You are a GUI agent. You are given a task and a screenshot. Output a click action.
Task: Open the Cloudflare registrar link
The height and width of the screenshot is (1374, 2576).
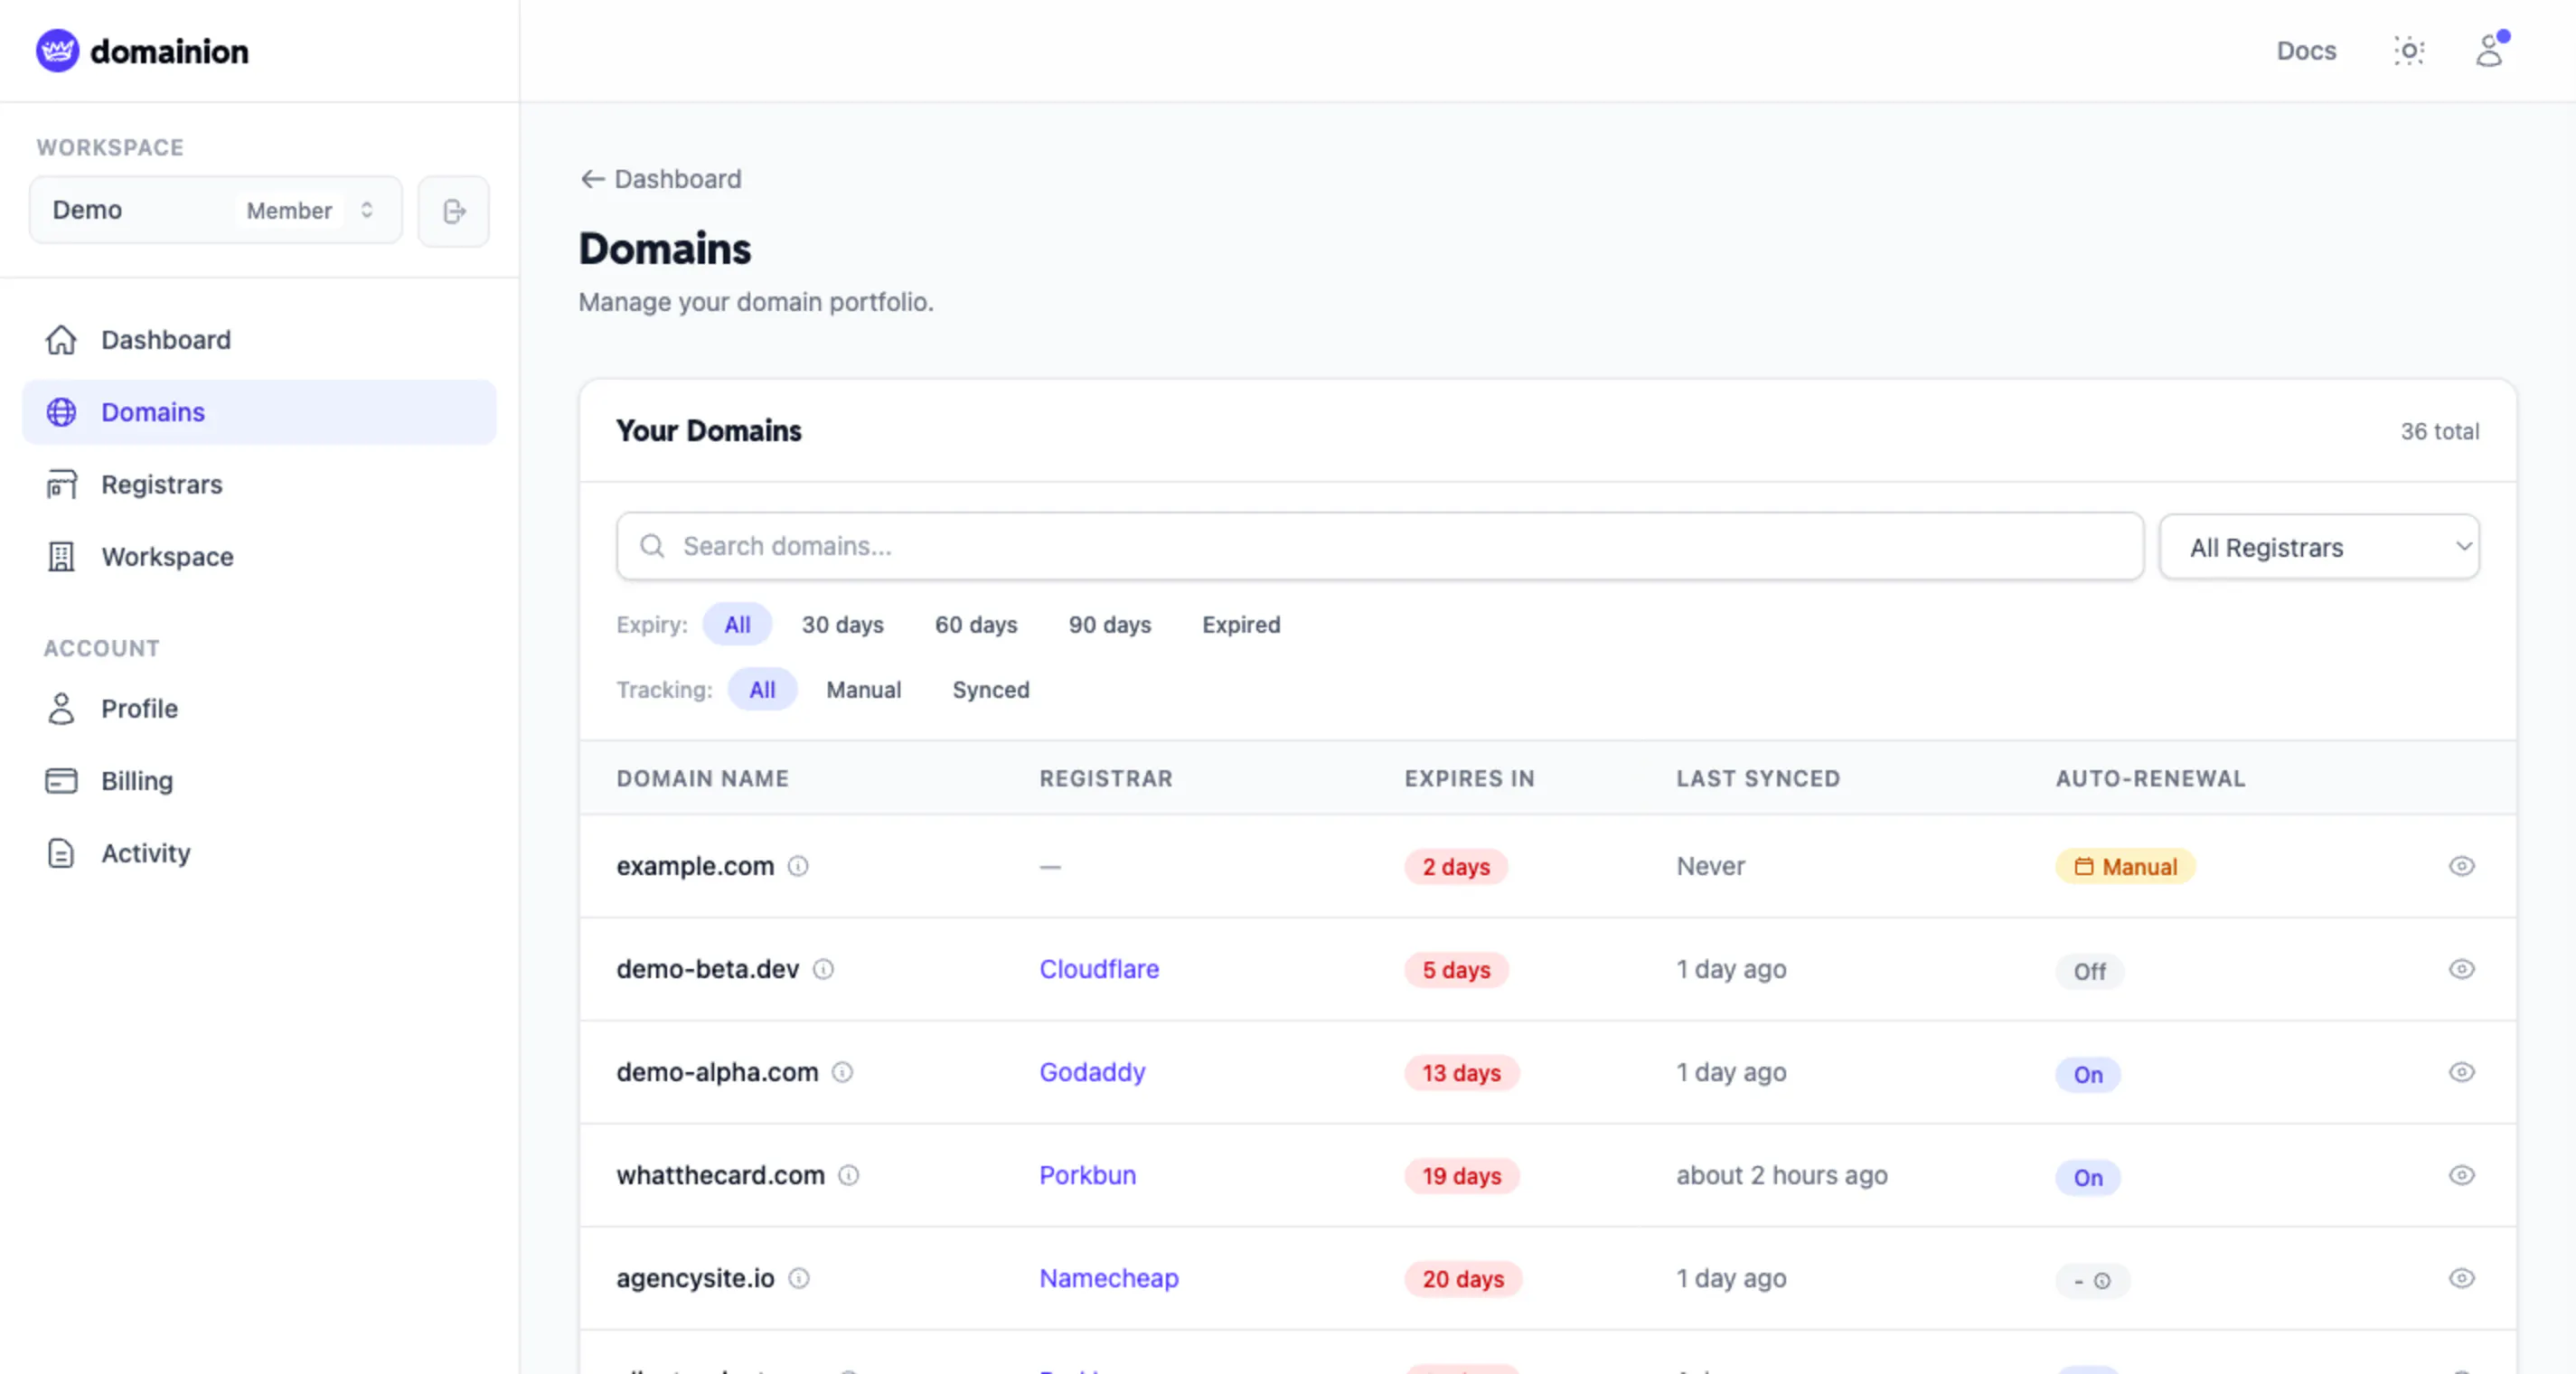(x=1099, y=969)
